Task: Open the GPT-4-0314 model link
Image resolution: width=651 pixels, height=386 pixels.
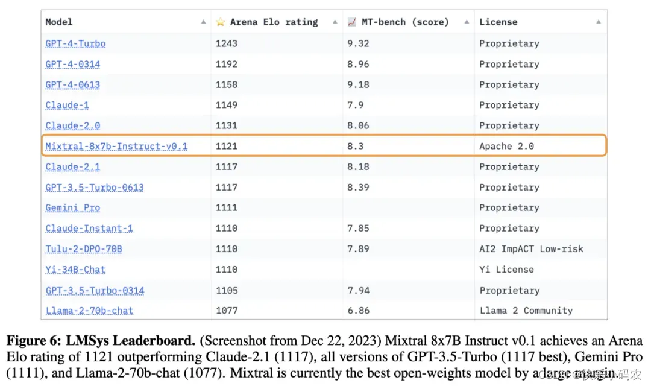Action: (x=73, y=65)
